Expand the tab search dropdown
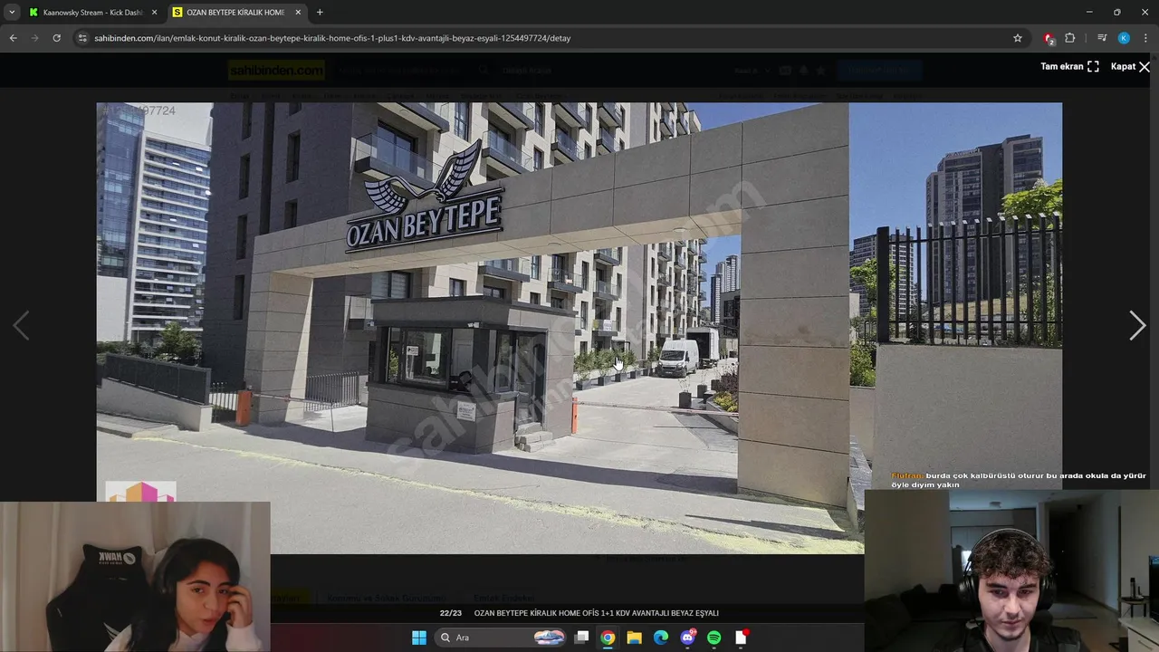1159x652 pixels. [12, 13]
